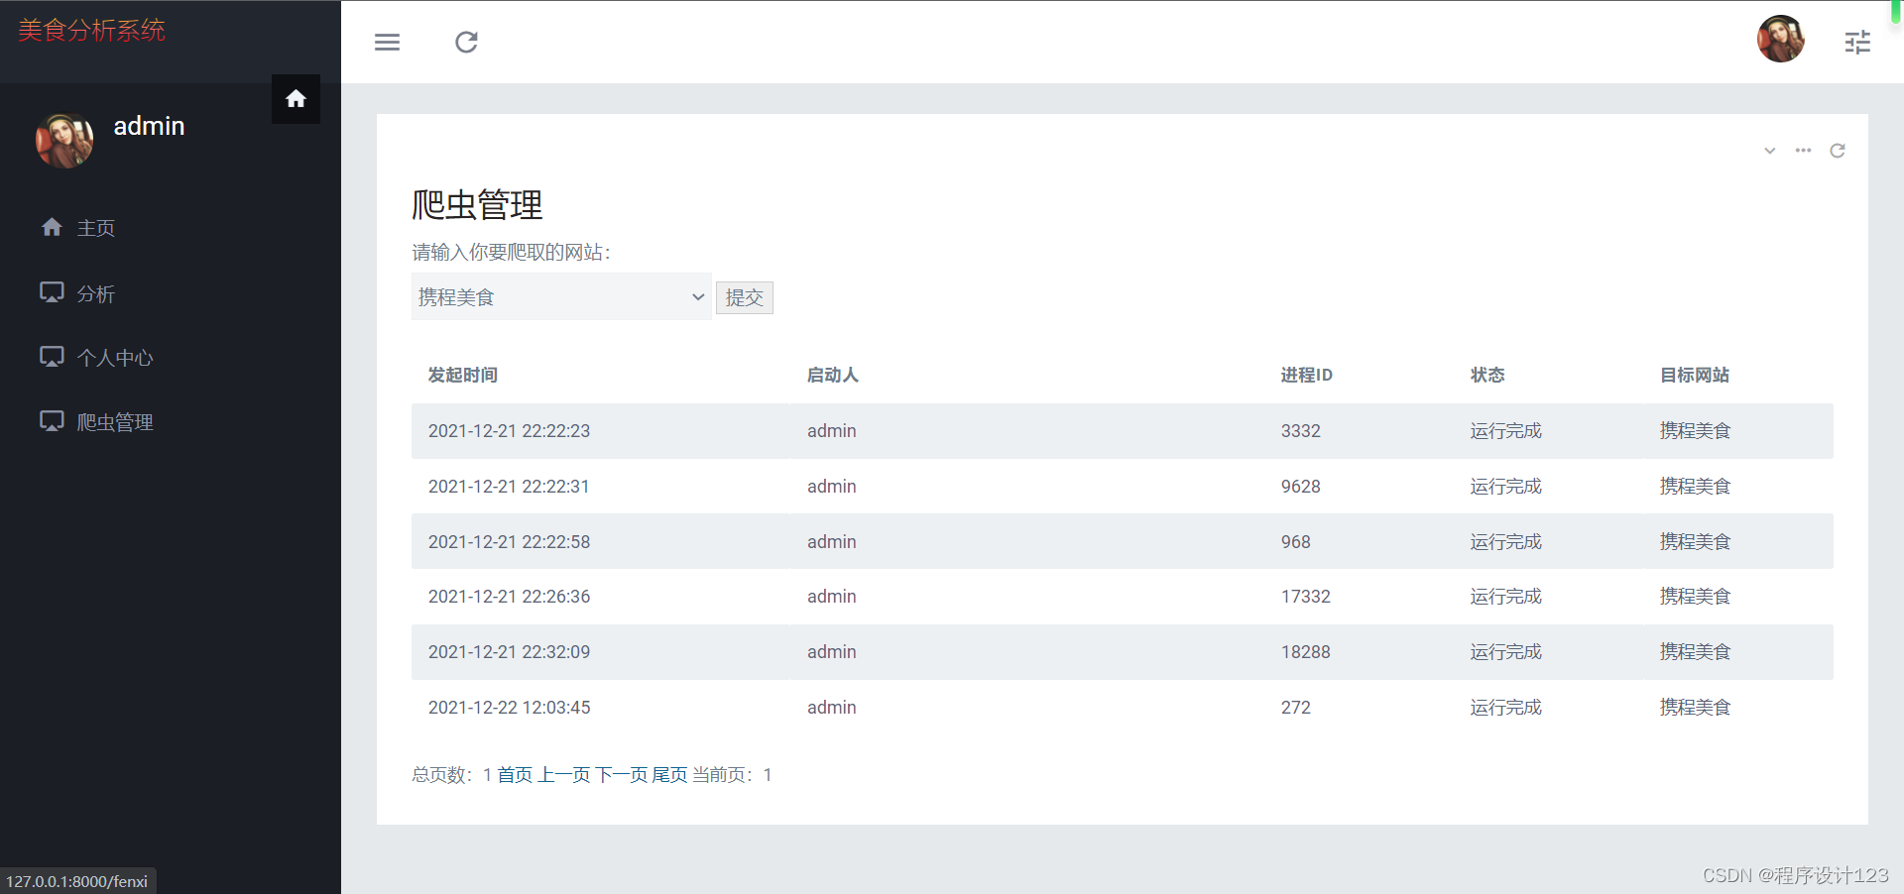Expand the dropdown arrow next to card actions

[x=1769, y=151]
